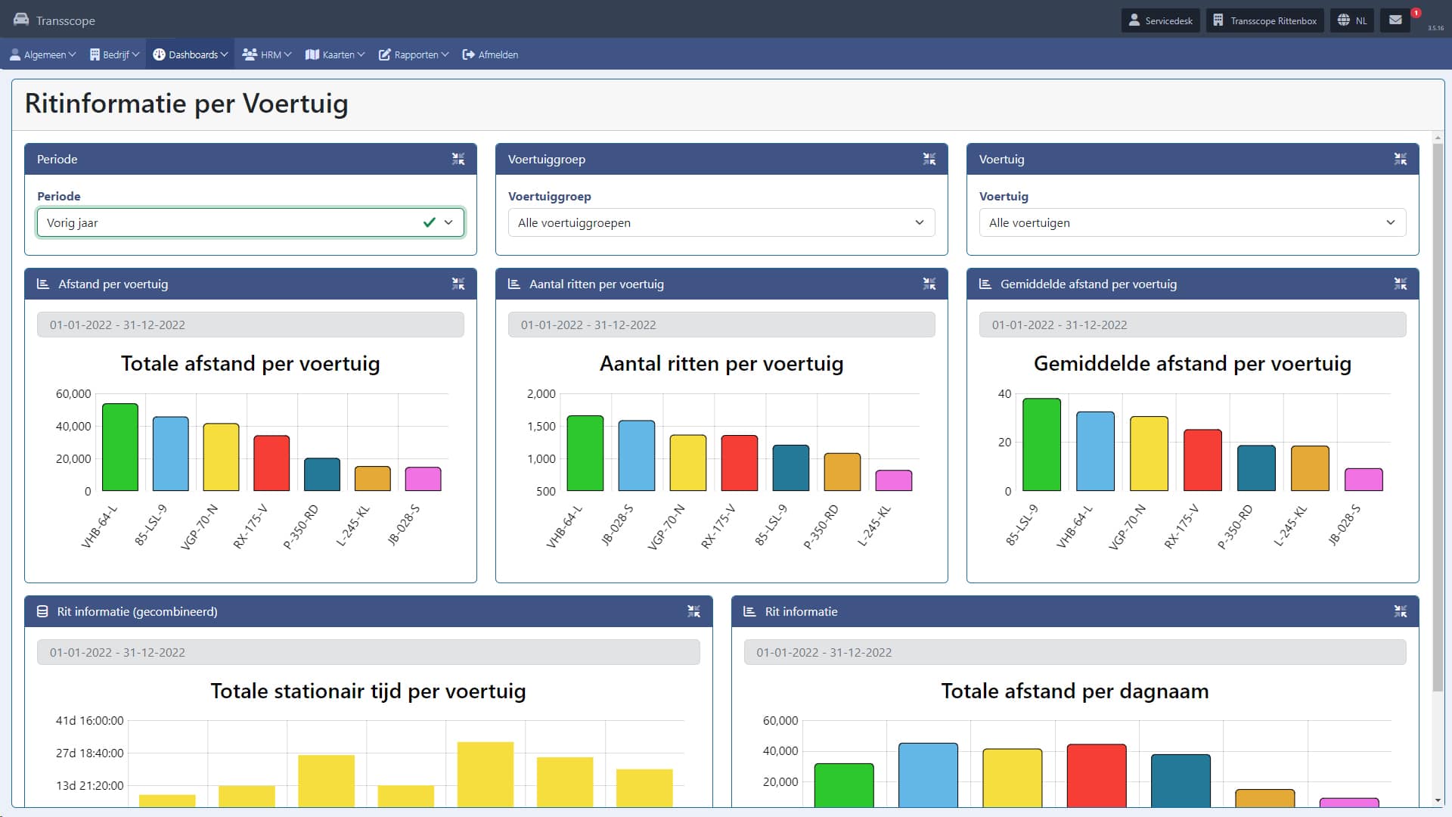Expand the Bedrijf menu
Image resolution: width=1452 pixels, height=817 pixels.
[x=114, y=54]
